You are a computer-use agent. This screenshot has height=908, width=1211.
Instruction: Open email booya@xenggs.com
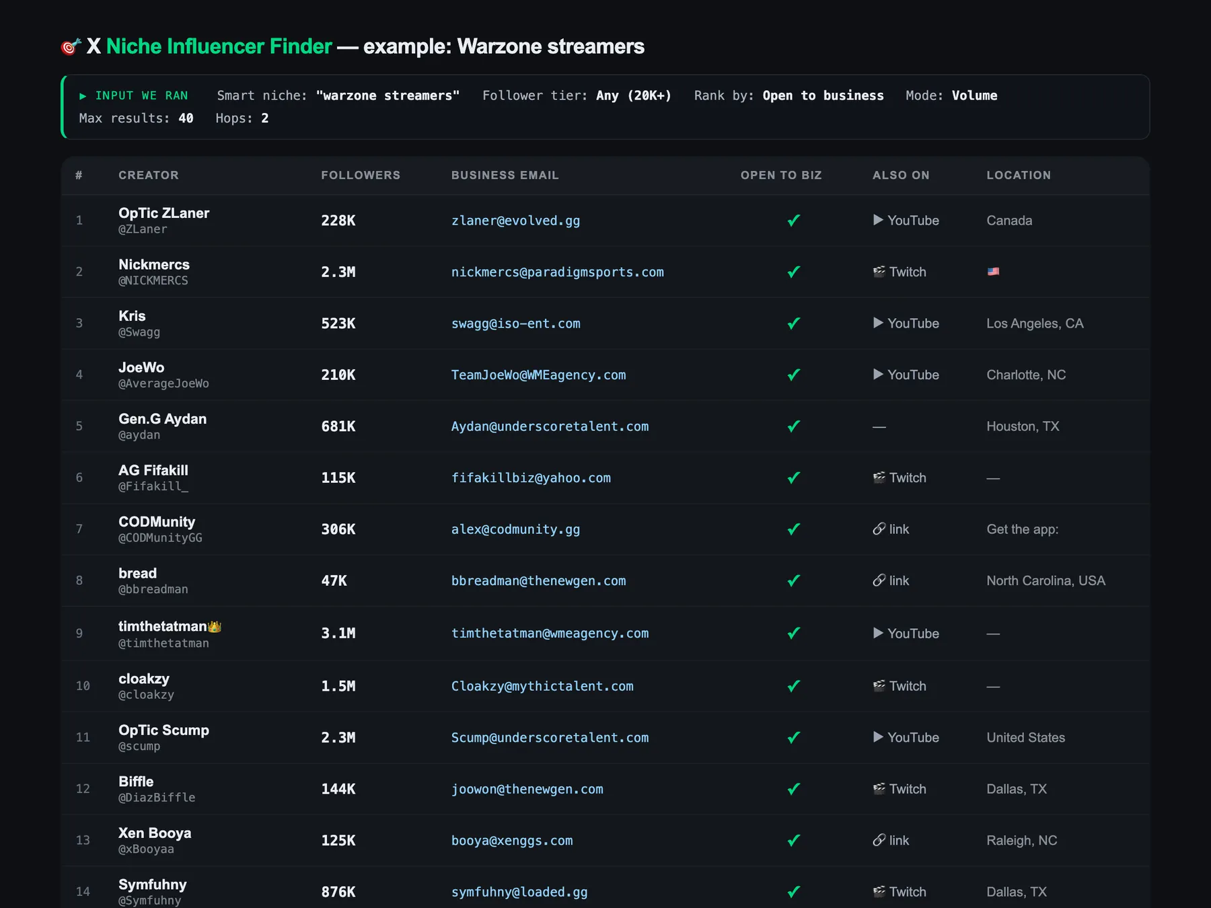512,840
